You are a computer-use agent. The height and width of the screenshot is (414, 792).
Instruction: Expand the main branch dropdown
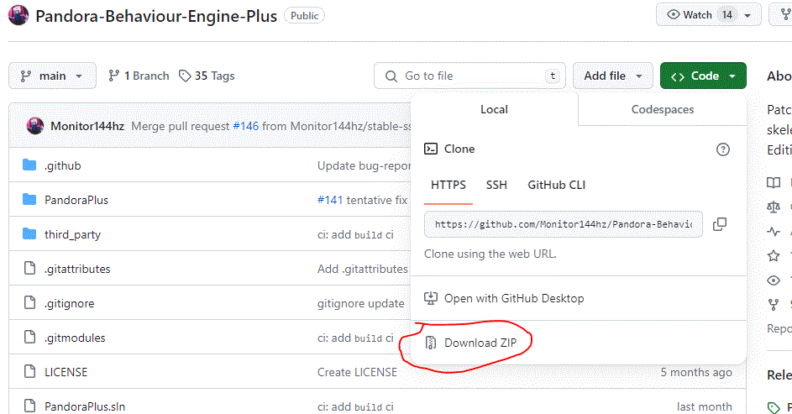[52, 76]
